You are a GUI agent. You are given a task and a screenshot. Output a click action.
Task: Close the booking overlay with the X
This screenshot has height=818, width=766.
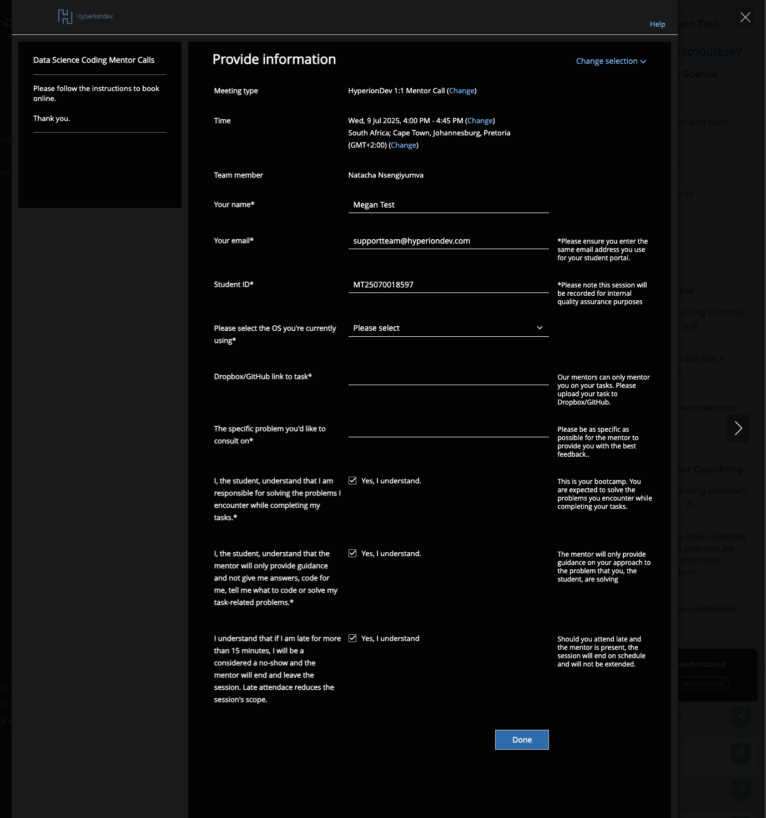pos(745,17)
